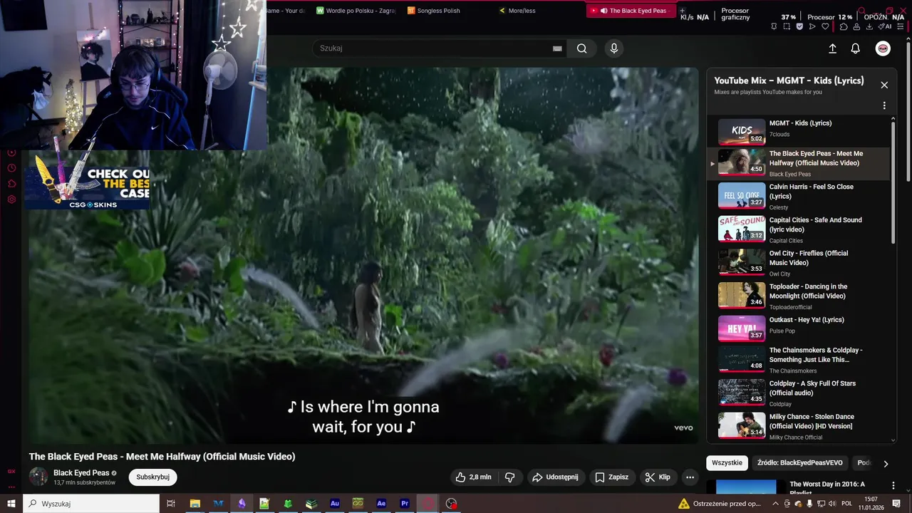Click the search magnifier button in YouTube
This screenshot has height=513, width=912.
pos(582,48)
